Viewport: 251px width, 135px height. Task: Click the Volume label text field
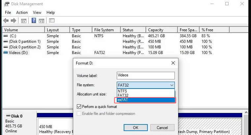point(145,75)
